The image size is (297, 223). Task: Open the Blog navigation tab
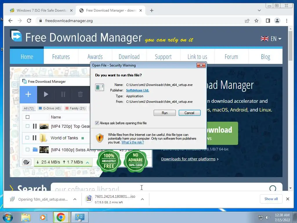(265, 57)
